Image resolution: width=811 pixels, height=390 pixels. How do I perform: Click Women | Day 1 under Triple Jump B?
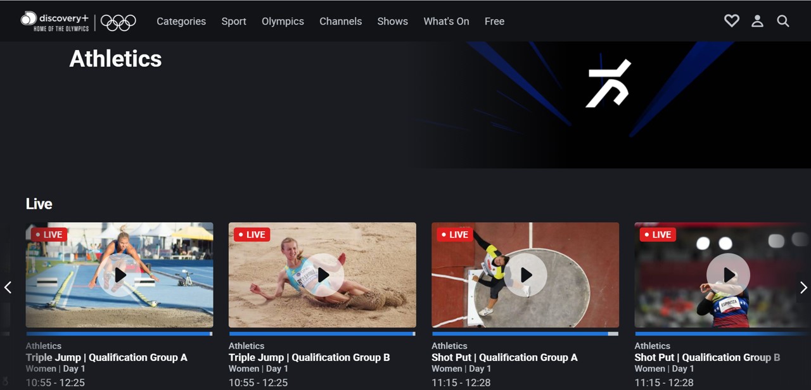259,368
